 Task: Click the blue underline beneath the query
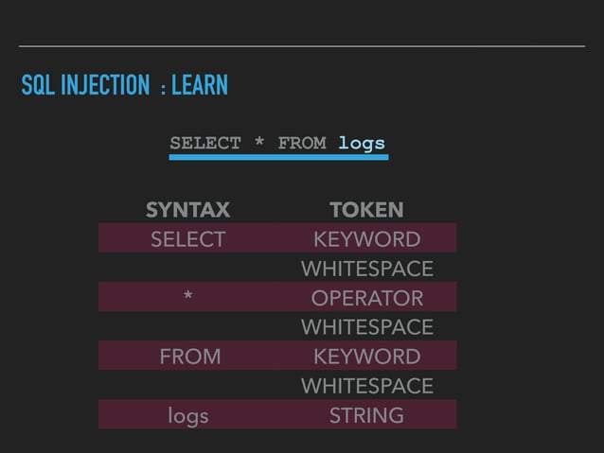(278, 157)
